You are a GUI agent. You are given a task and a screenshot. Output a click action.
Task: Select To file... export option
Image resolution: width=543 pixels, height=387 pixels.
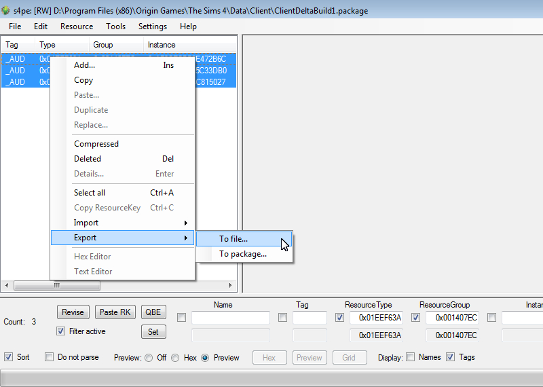244,239
